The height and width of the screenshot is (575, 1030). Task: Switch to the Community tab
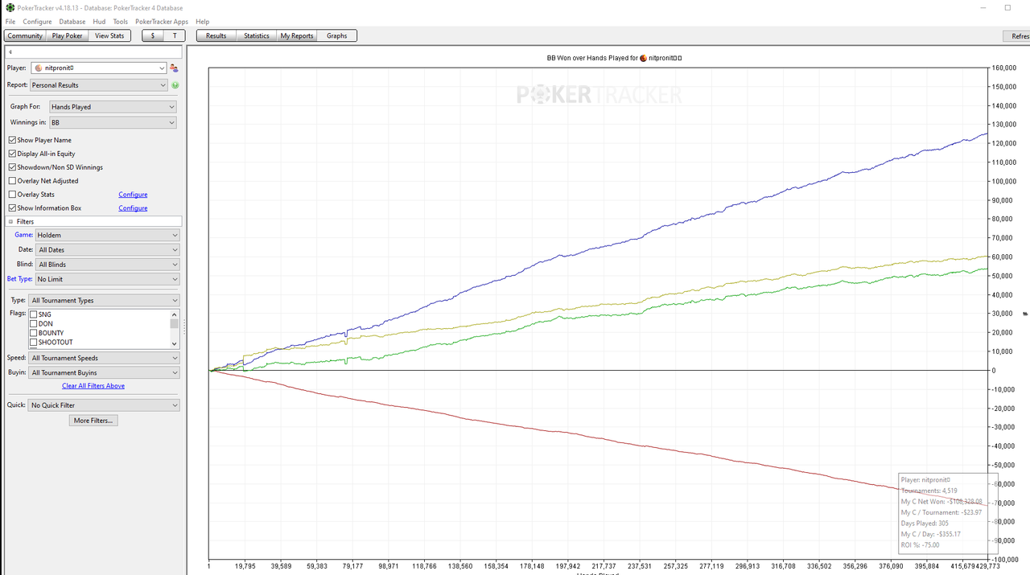pyautogui.click(x=25, y=35)
